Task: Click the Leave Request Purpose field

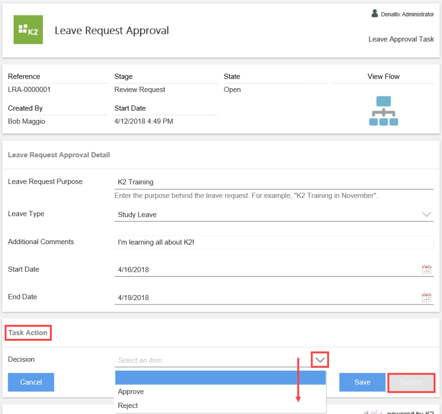Action: point(272,182)
